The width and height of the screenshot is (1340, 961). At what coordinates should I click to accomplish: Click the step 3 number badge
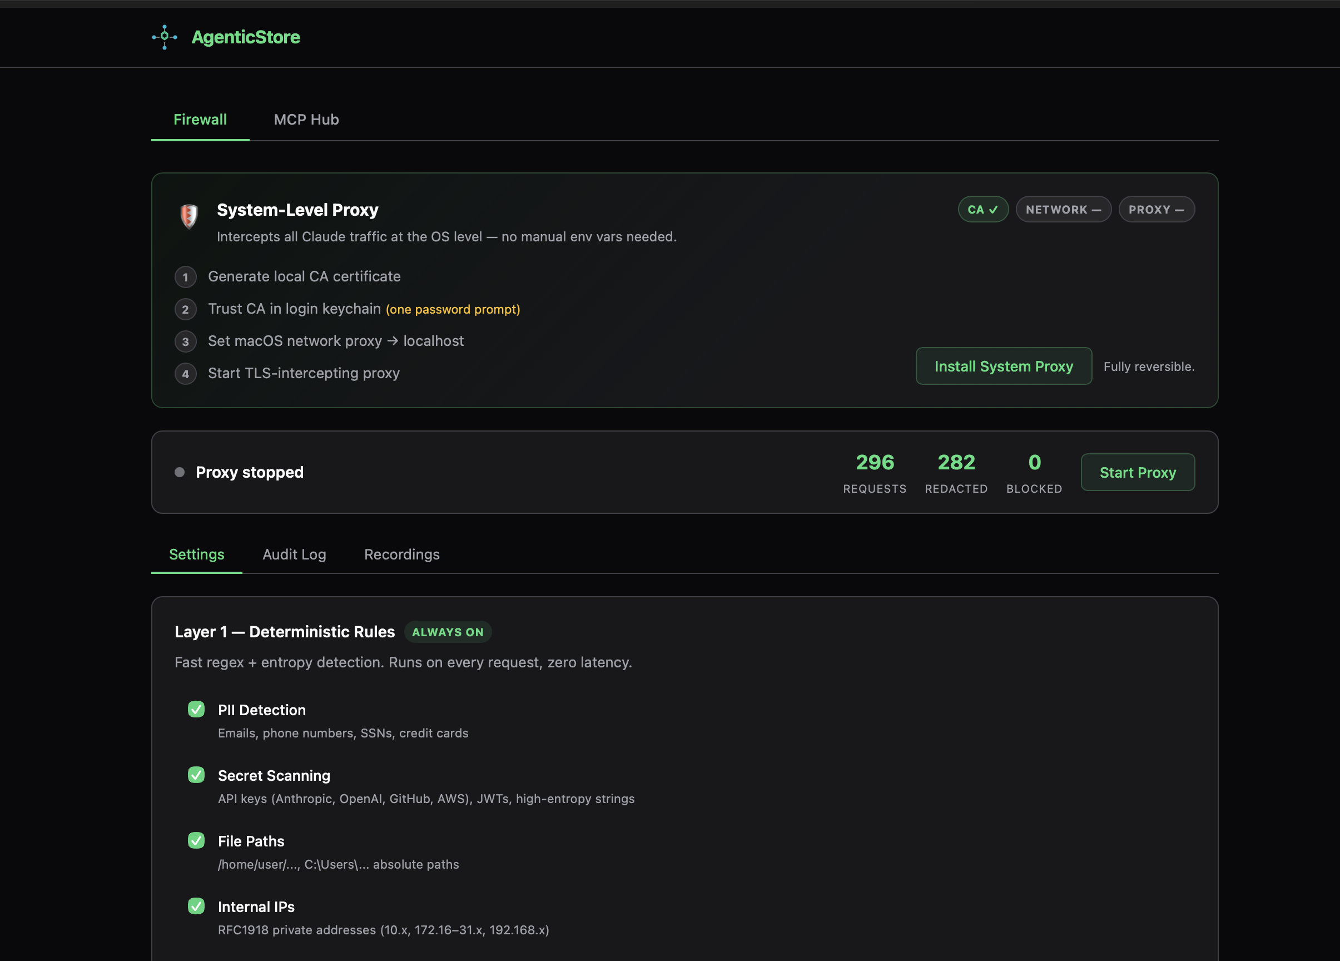(x=186, y=341)
